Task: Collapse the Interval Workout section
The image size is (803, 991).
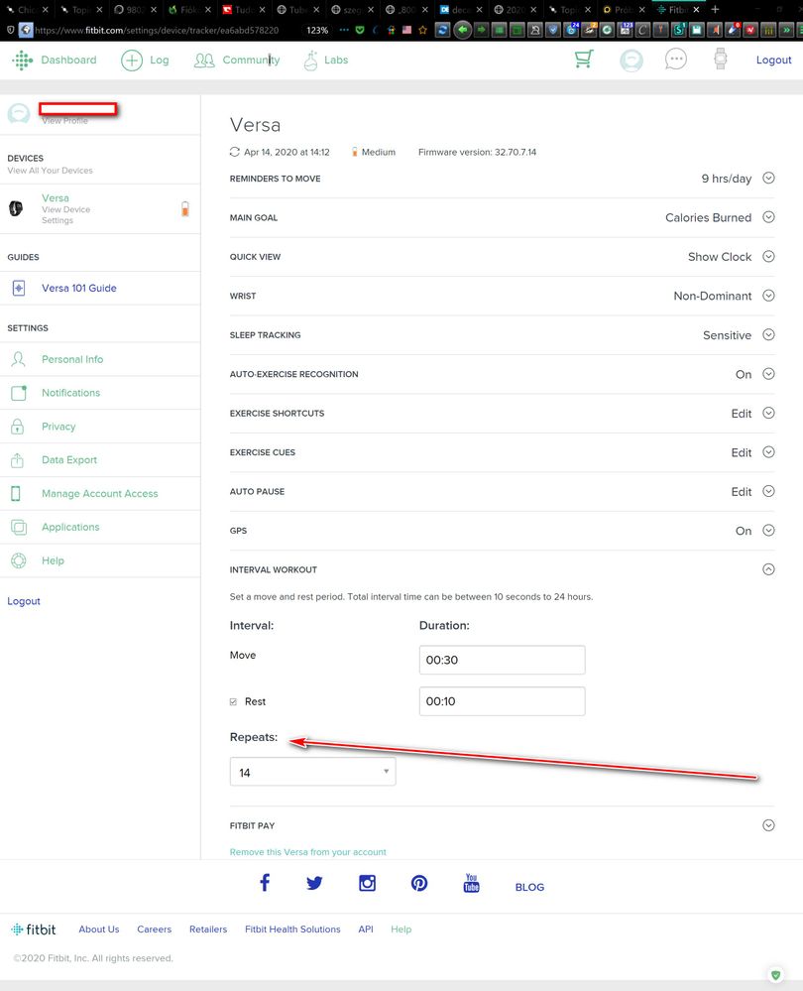Action: click(768, 569)
